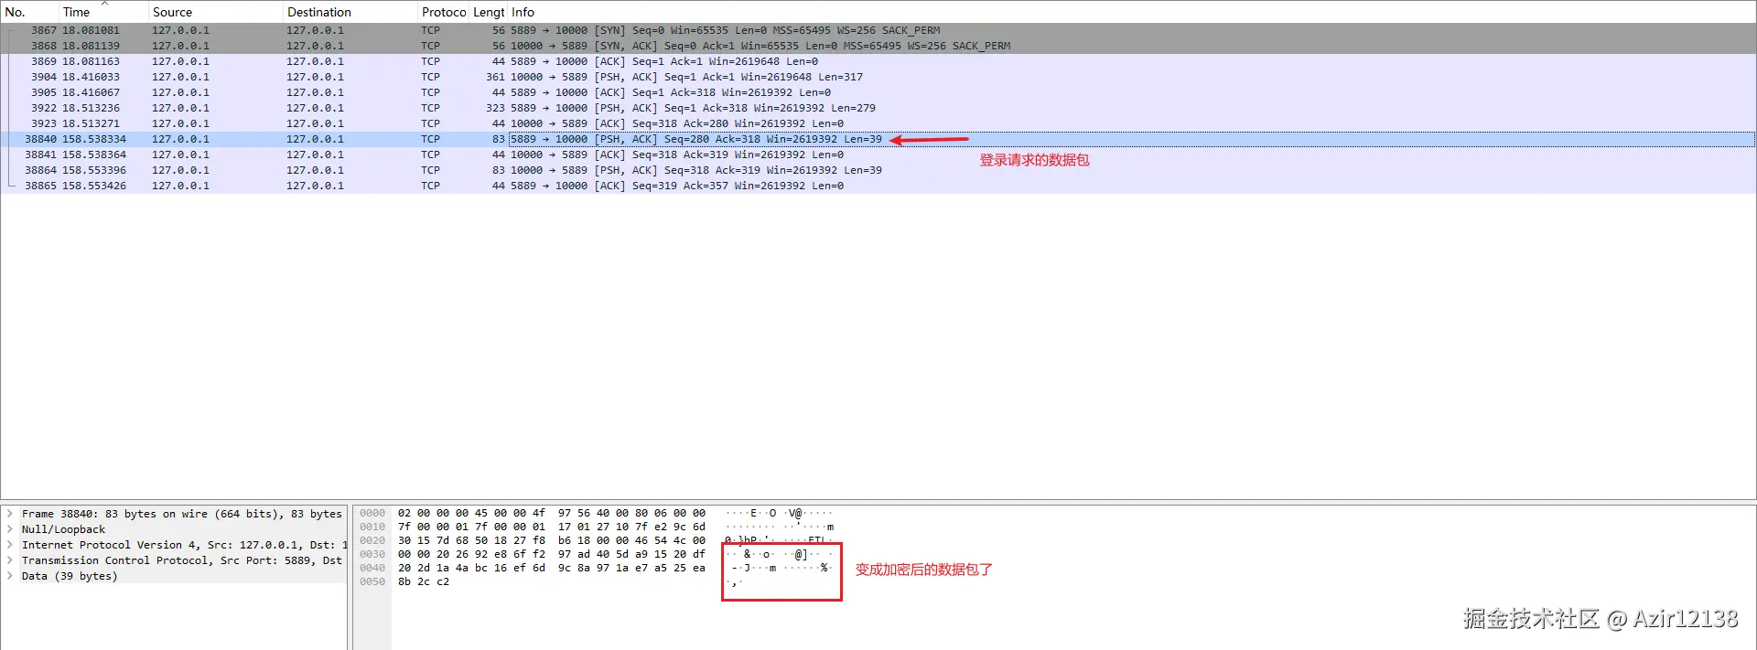Expand the Frame 38840 tree node

[x=10, y=514]
